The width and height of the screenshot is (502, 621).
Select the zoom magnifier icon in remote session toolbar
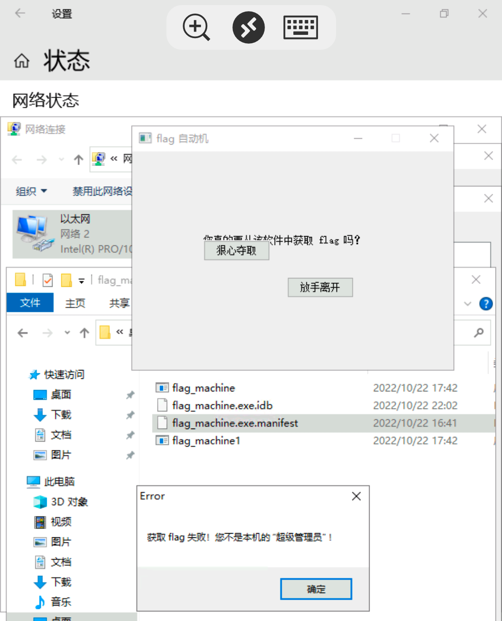[x=196, y=27]
